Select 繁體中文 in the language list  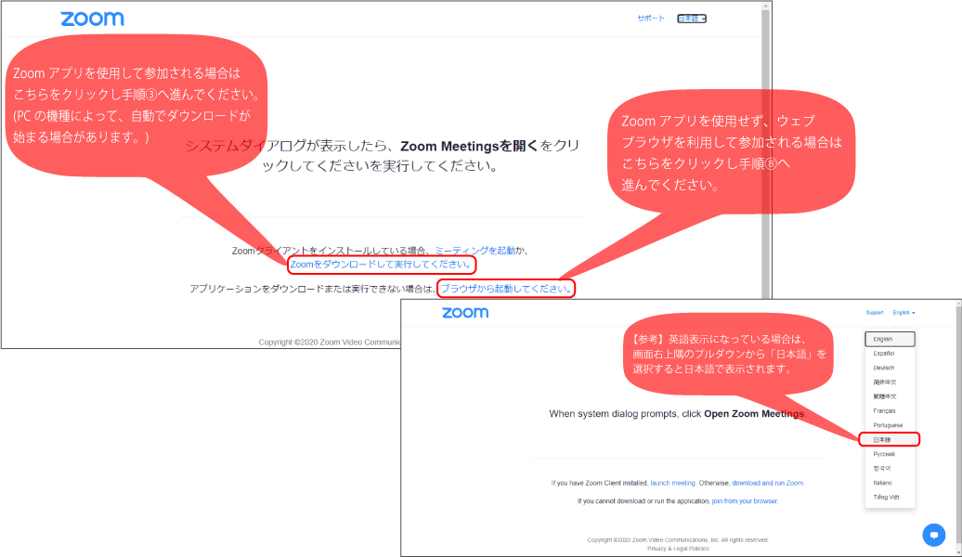click(890, 397)
